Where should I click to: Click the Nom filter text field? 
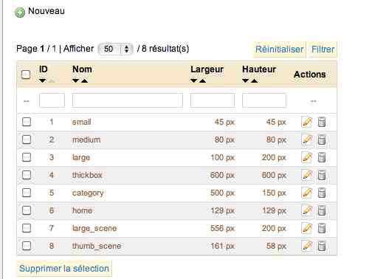(128, 100)
